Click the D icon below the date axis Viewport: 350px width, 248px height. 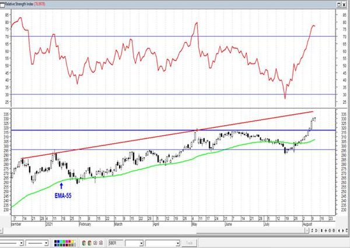pos(316,231)
